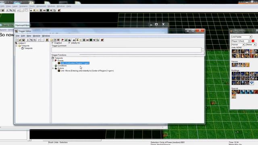Click the red player color swatch
Image resolution: width=258 pixels, height=145 pixels.
point(253,41)
